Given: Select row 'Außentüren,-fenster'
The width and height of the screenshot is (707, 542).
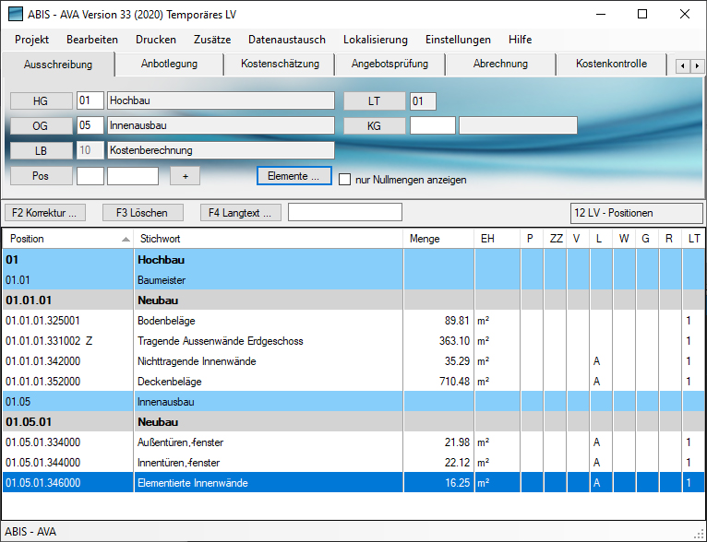Looking at the screenshot, I should point(353,442).
